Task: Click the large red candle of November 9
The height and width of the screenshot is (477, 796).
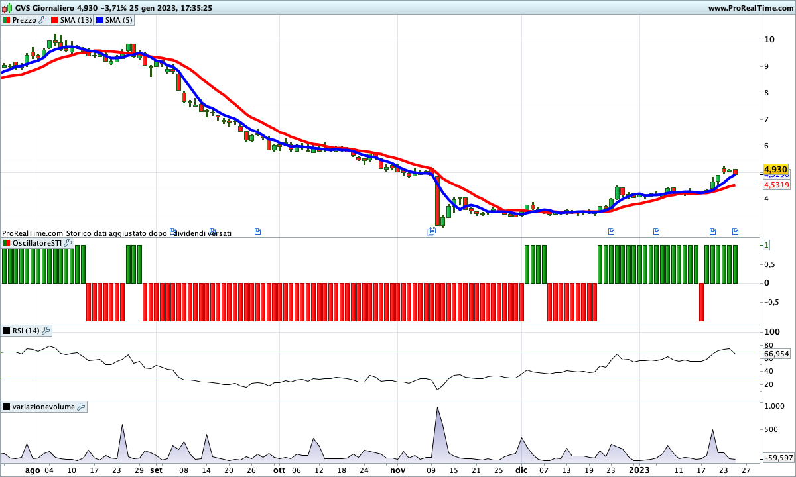Action: tap(437, 200)
